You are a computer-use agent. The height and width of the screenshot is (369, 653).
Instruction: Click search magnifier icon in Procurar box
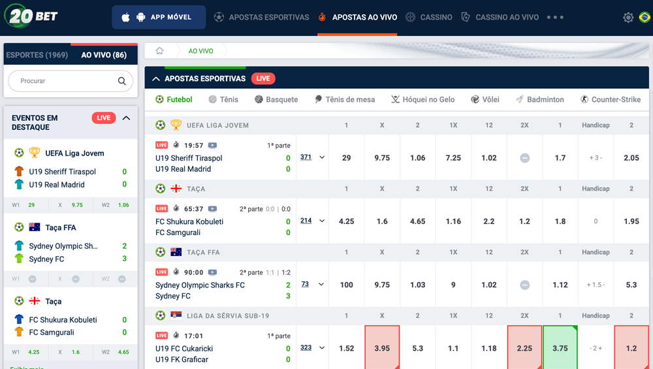[121, 81]
